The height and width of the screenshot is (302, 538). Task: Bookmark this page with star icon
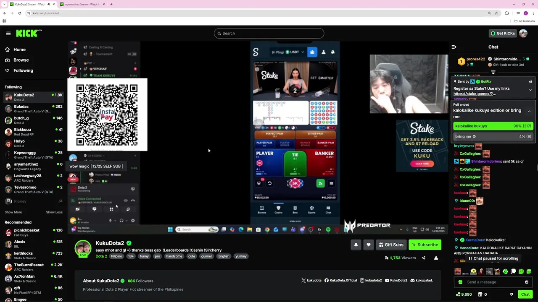click(496, 13)
